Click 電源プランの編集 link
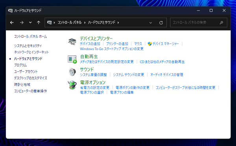The height and width of the screenshot is (146, 236). coord(122,92)
